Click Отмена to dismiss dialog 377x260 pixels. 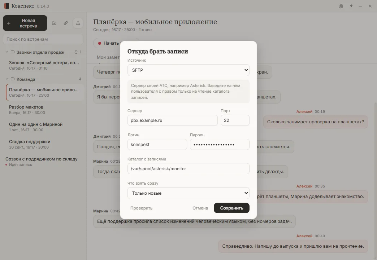[x=200, y=208]
